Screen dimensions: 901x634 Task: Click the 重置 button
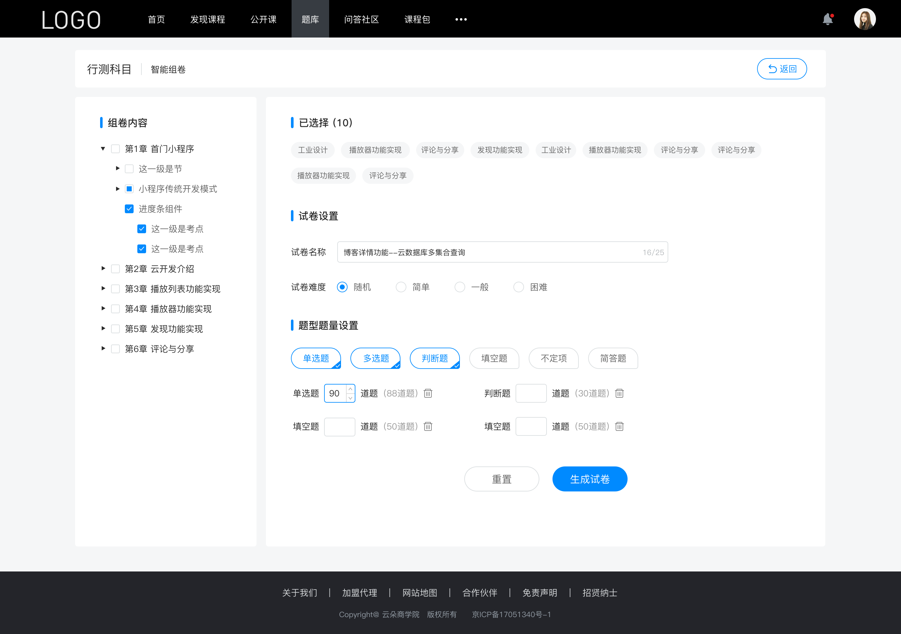click(x=501, y=478)
